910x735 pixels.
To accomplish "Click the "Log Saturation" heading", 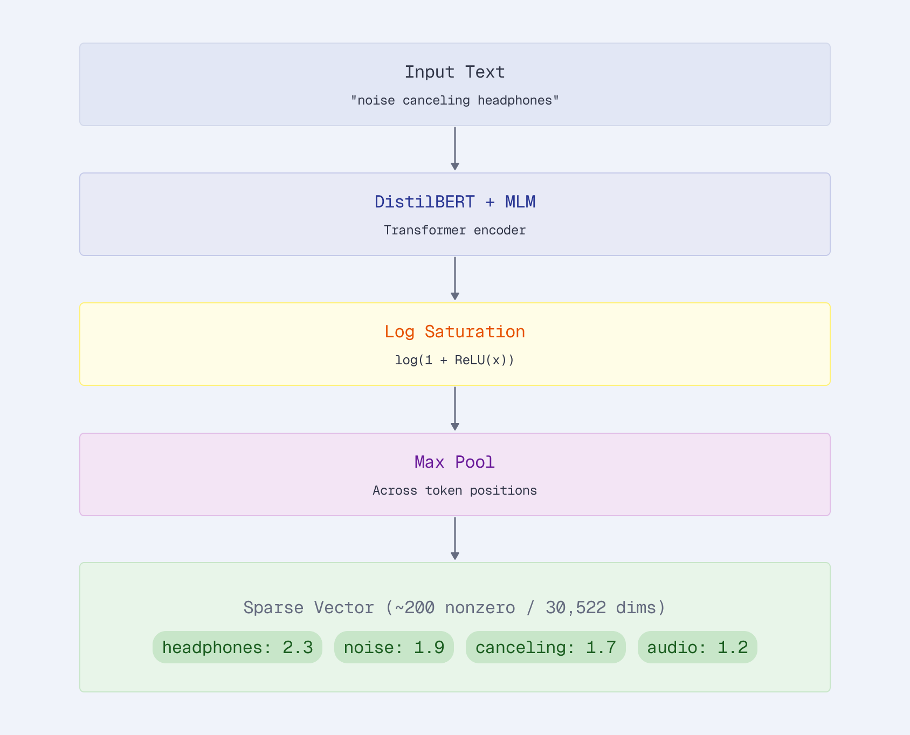I will click(x=454, y=331).
